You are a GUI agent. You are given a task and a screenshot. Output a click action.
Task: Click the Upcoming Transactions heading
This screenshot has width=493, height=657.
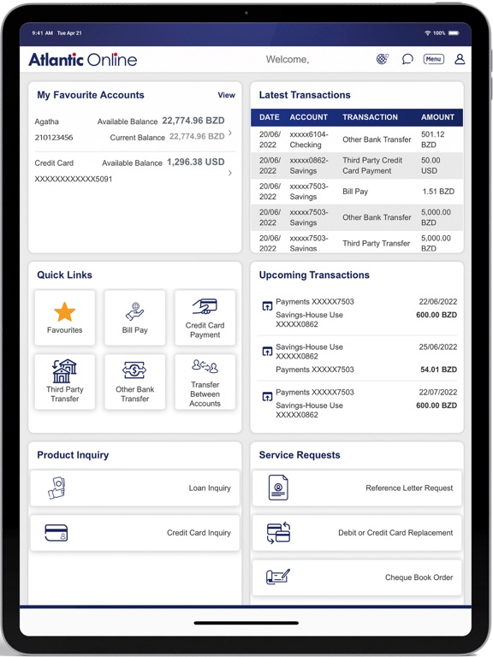click(x=314, y=275)
